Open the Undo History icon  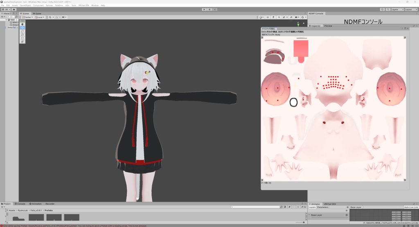[x=383, y=9]
